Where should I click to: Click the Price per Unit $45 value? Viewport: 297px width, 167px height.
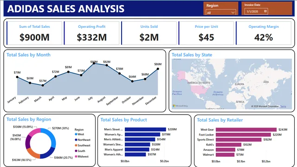(x=206, y=37)
